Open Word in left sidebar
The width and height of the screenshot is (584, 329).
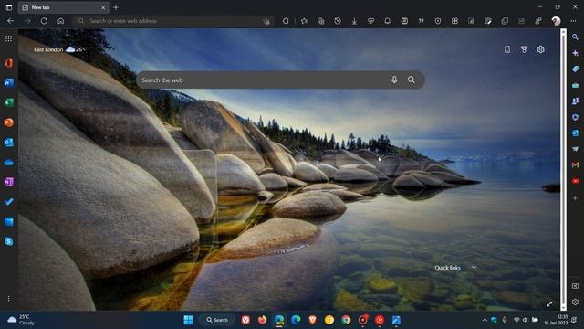coord(9,83)
